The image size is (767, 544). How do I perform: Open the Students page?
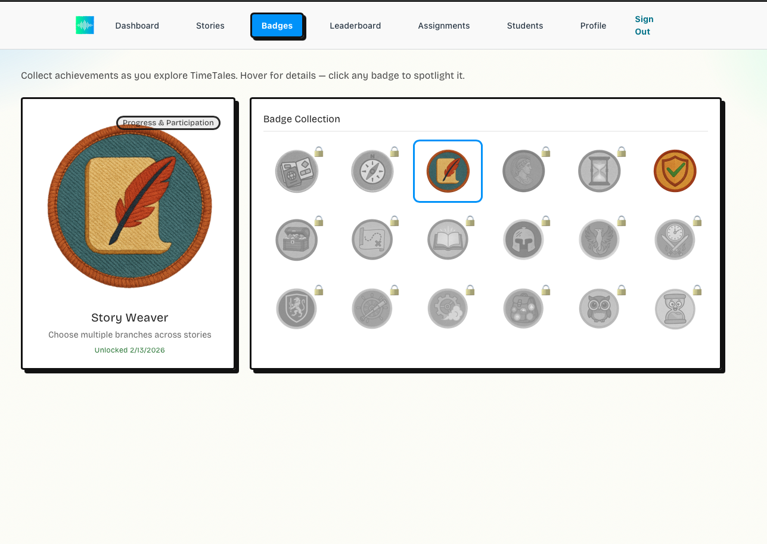click(x=525, y=26)
